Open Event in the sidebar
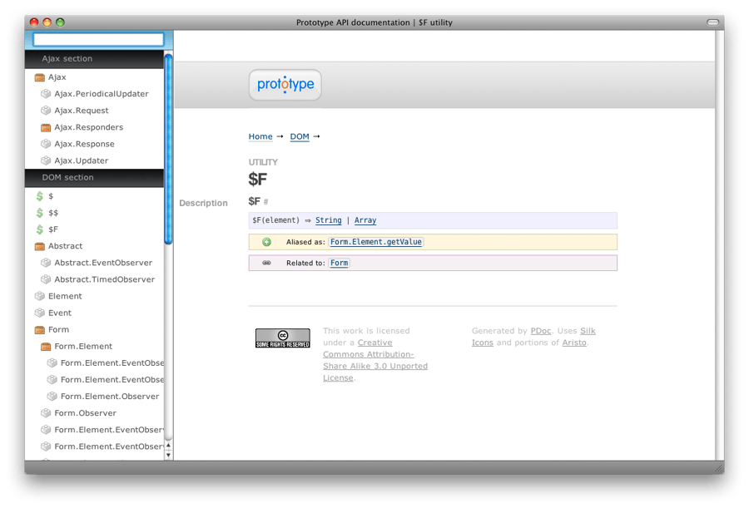 tap(60, 313)
